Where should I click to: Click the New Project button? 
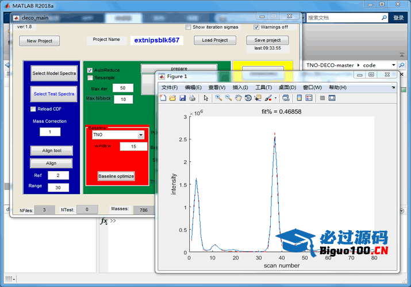point(39,41)
